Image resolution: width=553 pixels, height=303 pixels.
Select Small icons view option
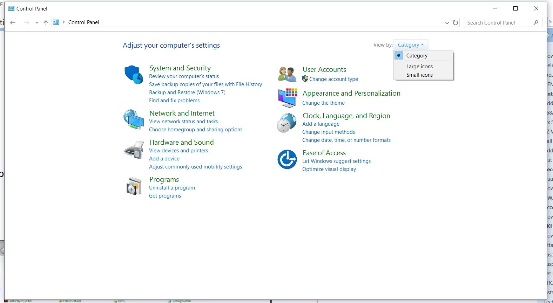point(424,75)
